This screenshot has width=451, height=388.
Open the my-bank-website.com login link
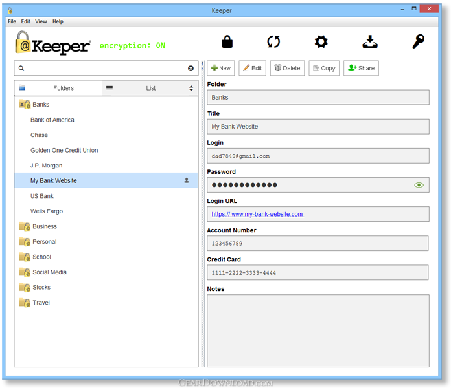(x=257, y=214)
